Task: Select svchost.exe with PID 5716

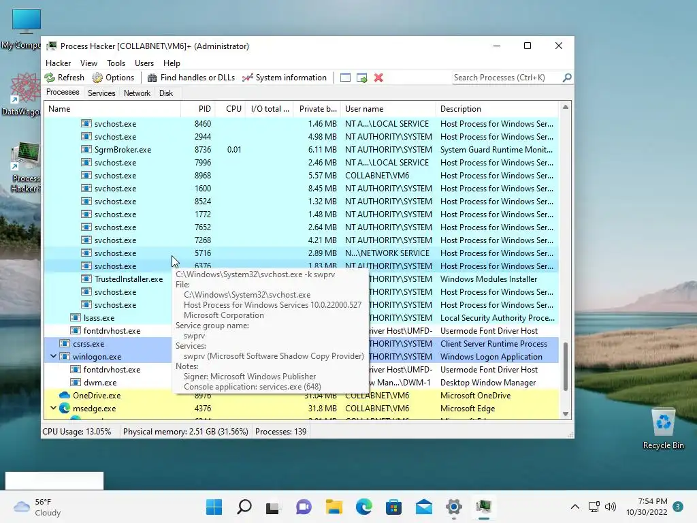Action: pos(302,253)
